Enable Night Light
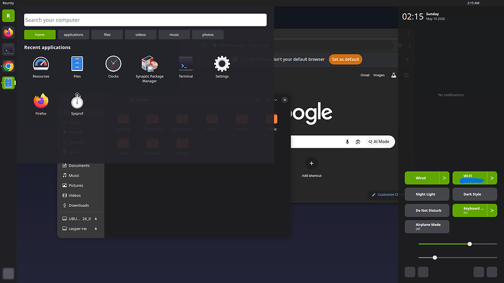The height and width of the screenshot is (283, 504). point(427,194)
